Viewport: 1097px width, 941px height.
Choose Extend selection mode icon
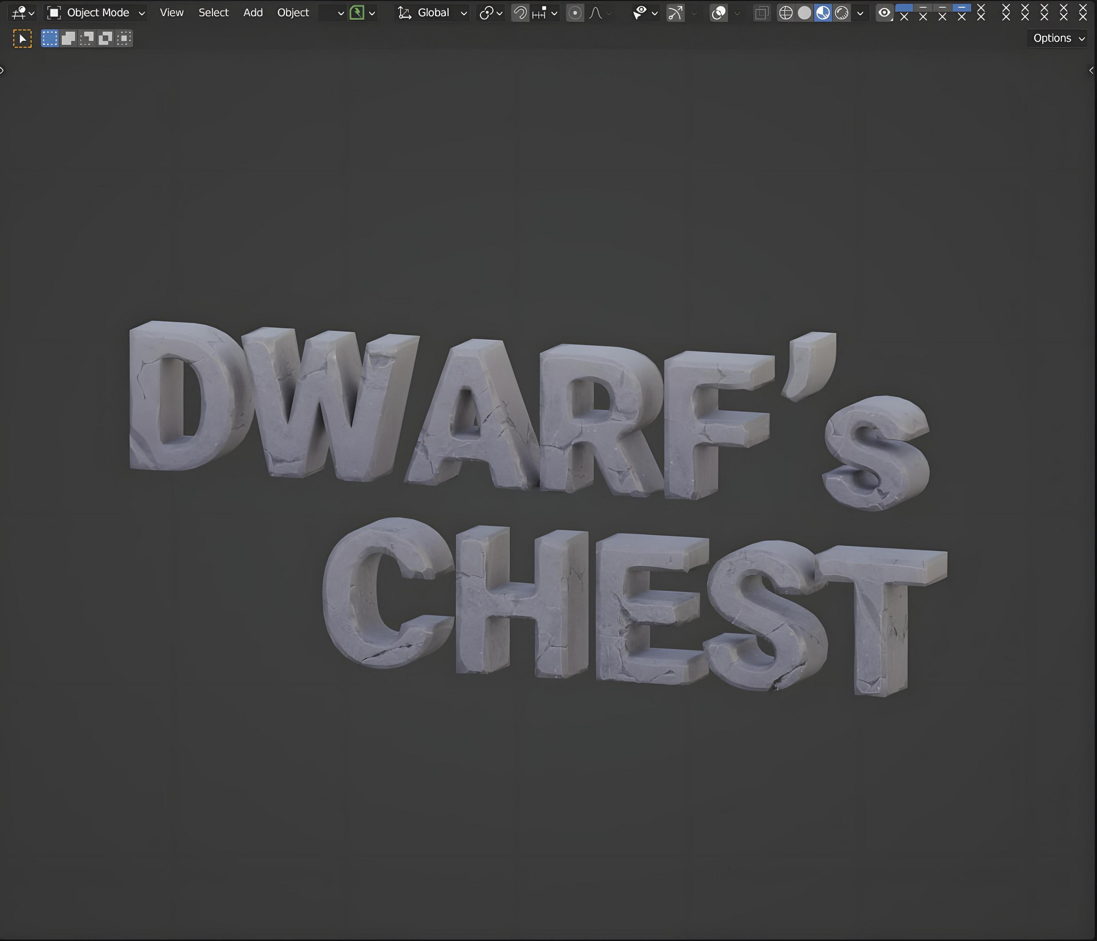click(x=68, y=38)
